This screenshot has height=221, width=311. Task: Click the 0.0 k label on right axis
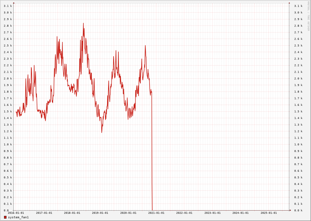click(298, 211)
